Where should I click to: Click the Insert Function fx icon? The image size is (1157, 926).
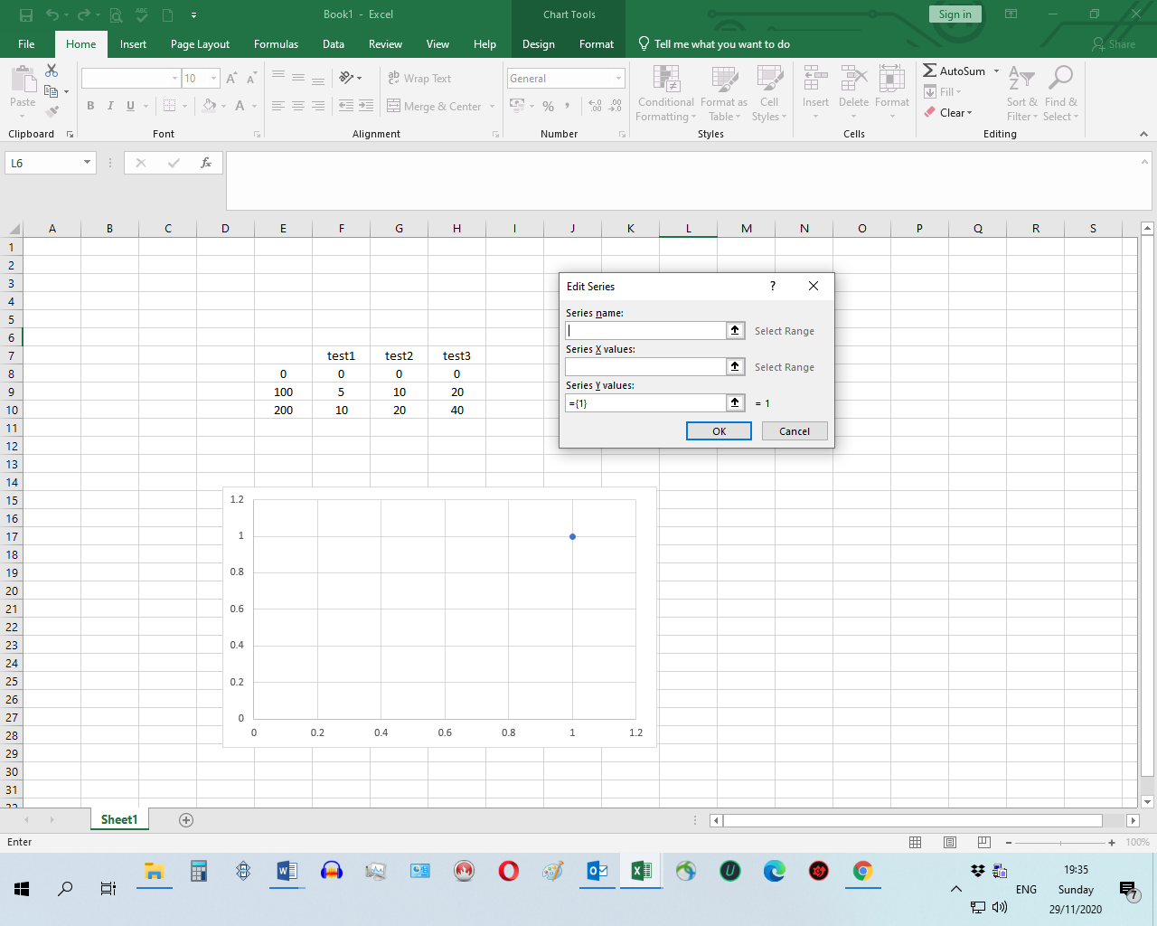[x=206, y=163]
